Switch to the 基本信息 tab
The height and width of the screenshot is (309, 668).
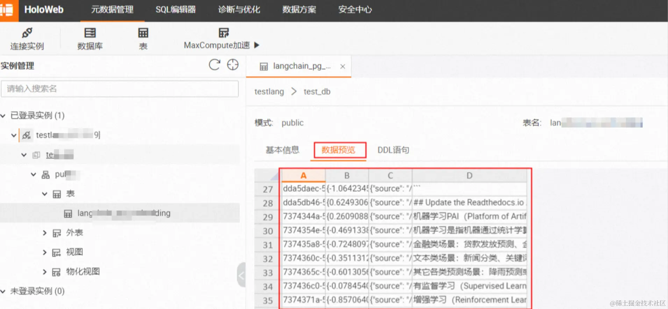(283, 150)
